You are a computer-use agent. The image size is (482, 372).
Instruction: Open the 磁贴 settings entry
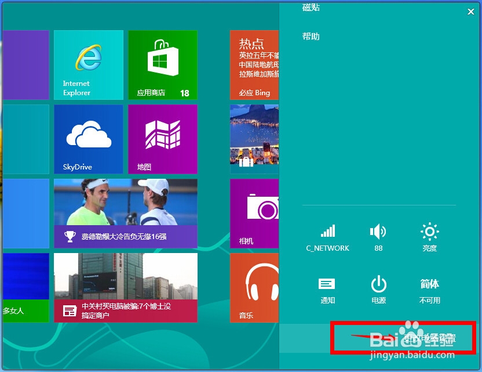311,8
